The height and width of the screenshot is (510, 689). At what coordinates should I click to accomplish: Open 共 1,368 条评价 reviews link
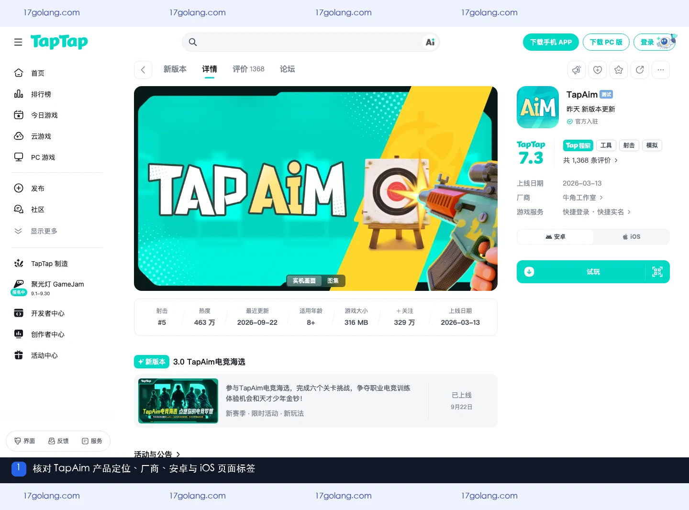point(590,160)
